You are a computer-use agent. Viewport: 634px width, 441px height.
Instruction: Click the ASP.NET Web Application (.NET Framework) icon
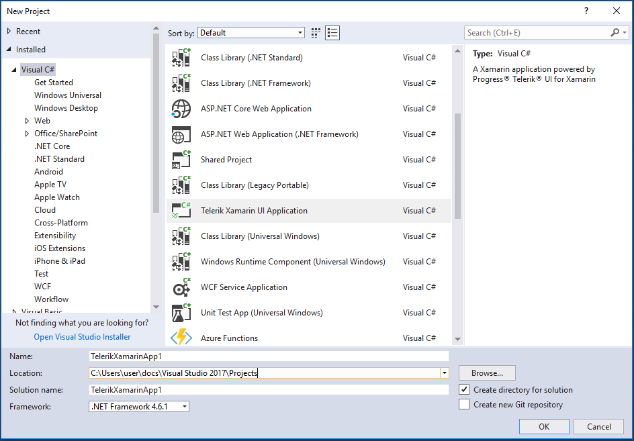coord(181,134)
